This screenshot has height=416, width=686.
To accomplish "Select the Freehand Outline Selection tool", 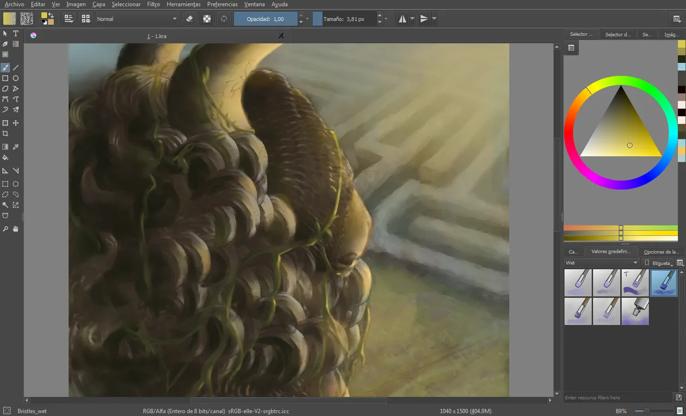I will pyautogui.click(x=16, y=195).
